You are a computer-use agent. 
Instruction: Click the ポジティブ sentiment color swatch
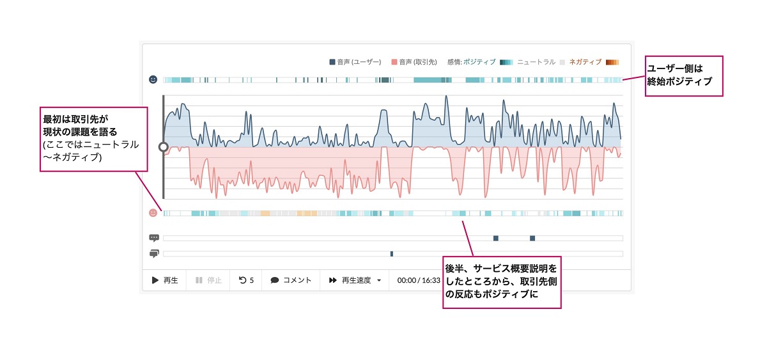506,62
